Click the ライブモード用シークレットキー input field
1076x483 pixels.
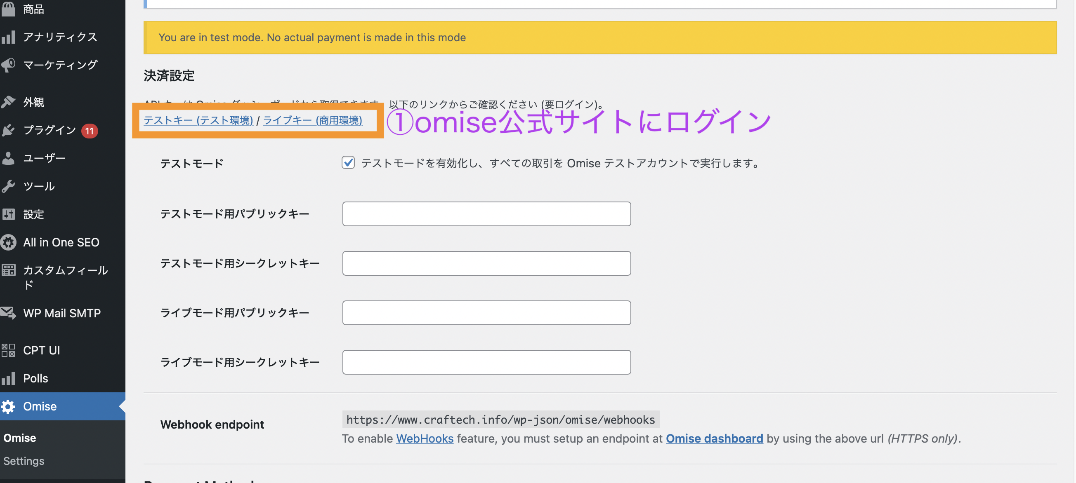pyautogui.click(x=486, y=362)
